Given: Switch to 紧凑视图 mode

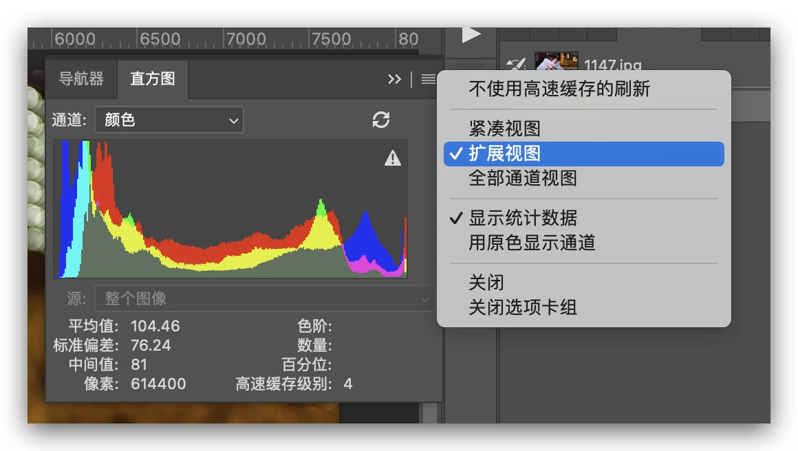Looking at the screenshot, I should click(504, 129).
